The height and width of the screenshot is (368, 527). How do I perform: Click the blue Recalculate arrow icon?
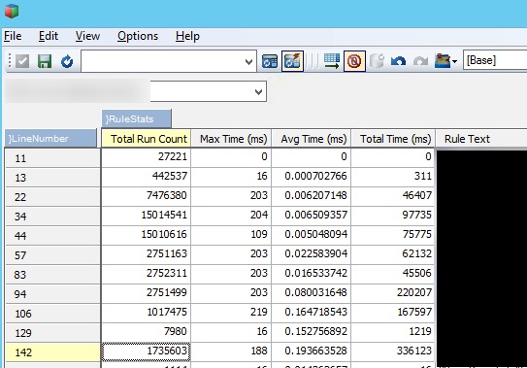67,61
